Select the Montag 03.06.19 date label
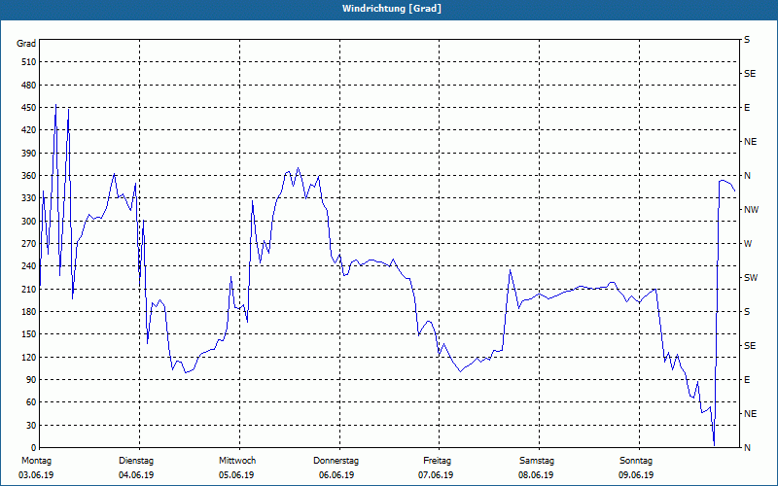 37,468
